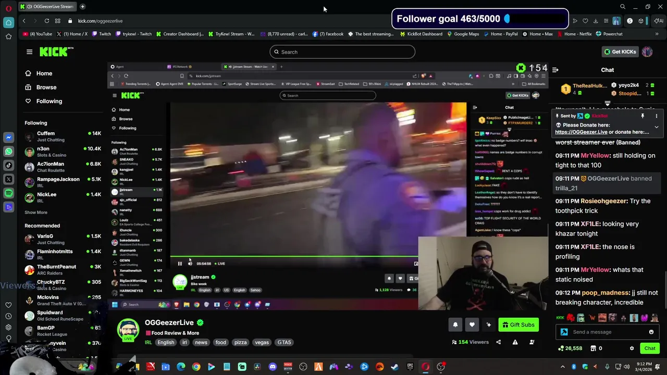The image size is (667, 375).
Task: Open a new Opera tab
Action: [x=83, y=7]
